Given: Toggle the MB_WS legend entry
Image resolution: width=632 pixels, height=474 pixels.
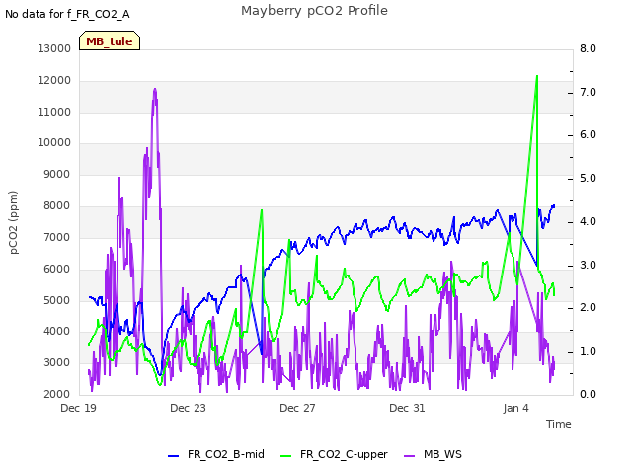Looking at the screenshot, I should click(x=433, y=454).
